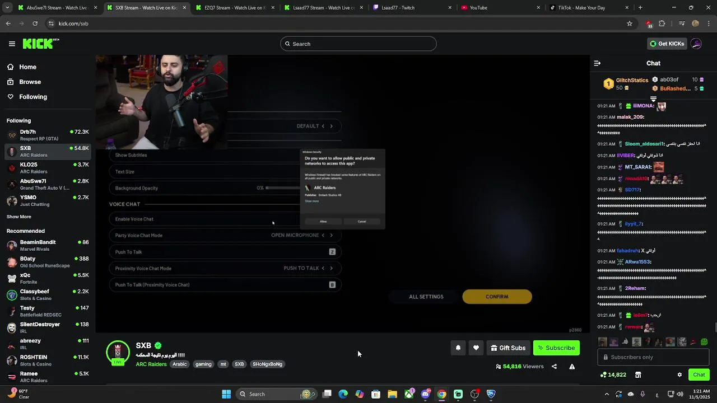This screenshot has width=717, height=403.
Task: Click left chevron next to DEFAULT
Action: coord(323,126)
